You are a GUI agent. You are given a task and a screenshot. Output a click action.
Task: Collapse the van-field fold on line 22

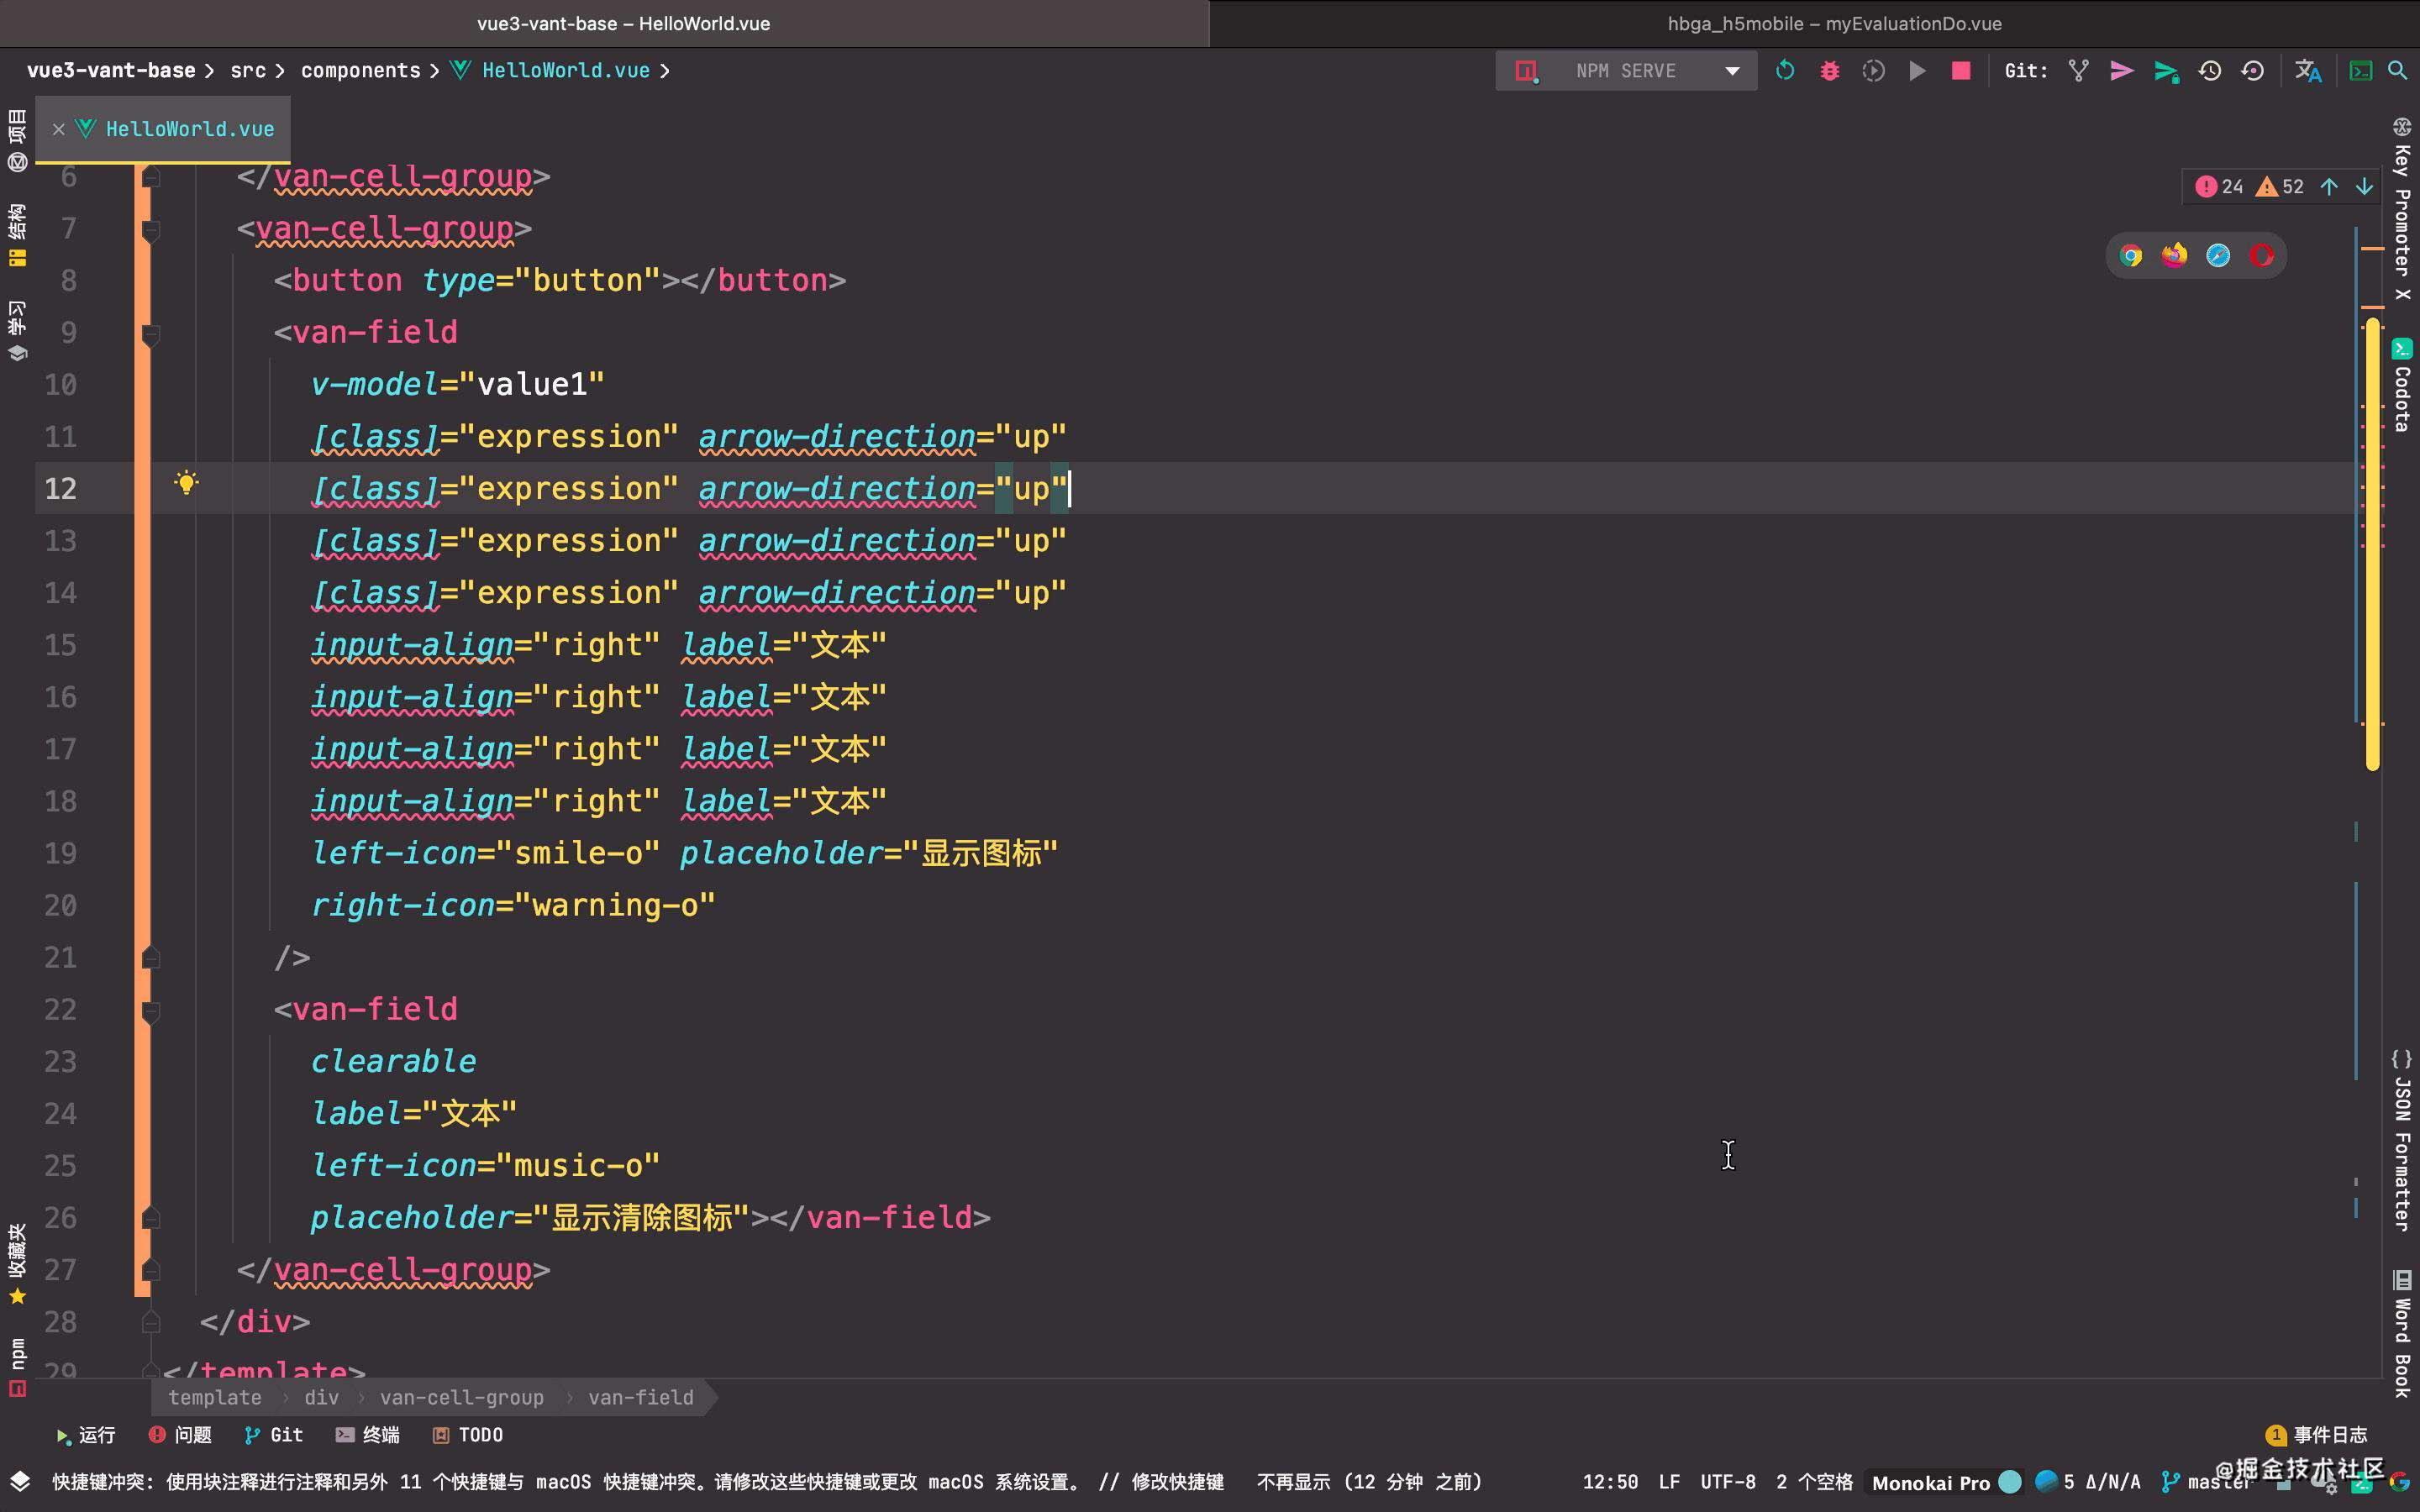(x=151, y=1011)
